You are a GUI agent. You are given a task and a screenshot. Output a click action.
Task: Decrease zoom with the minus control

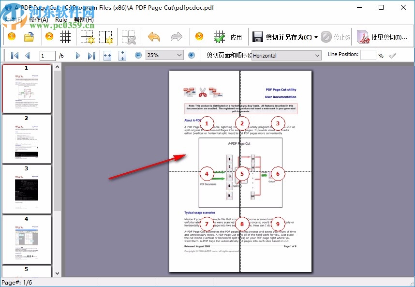tap(138, 55)
